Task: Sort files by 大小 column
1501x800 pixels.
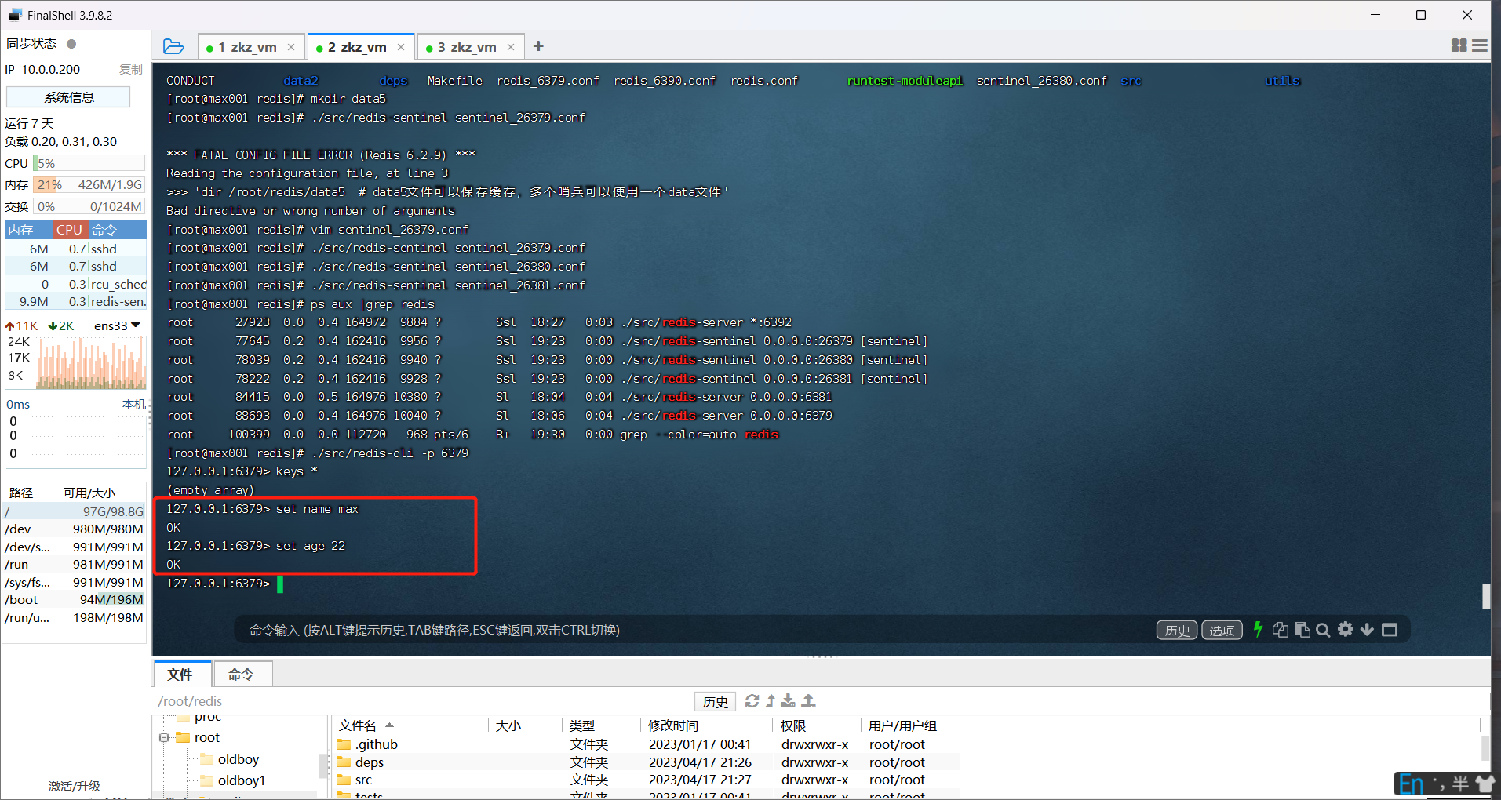Action: (x=524, y=725)
